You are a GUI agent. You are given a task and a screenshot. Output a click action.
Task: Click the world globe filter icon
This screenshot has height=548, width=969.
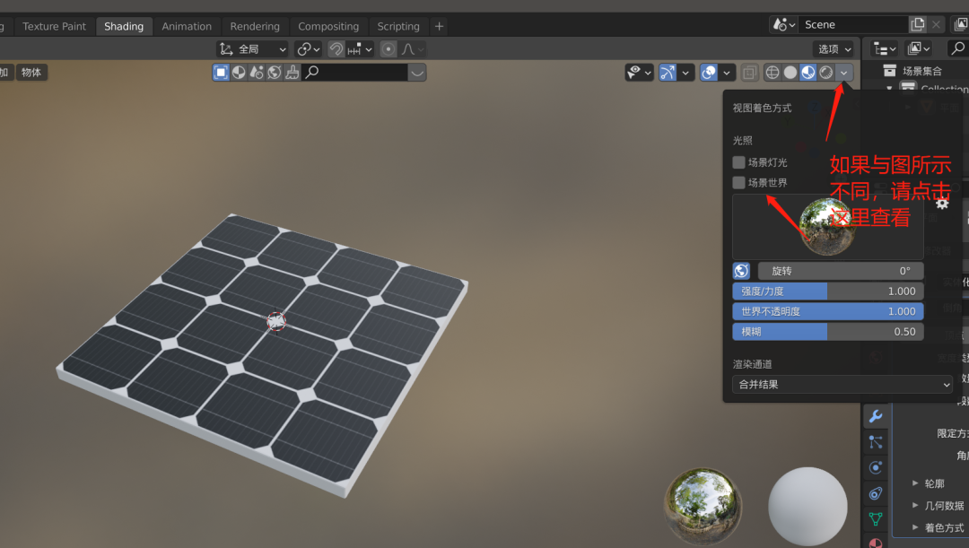click(275, 73)
